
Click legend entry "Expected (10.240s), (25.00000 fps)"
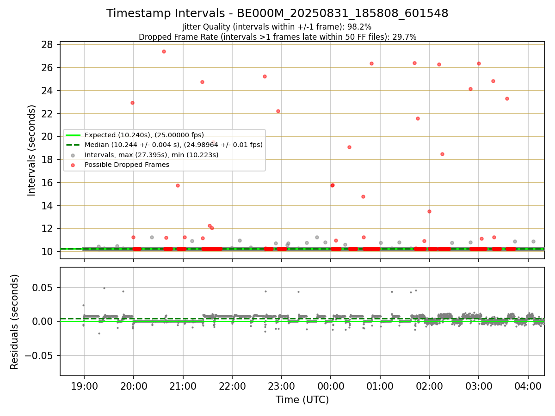pos(144,135)
